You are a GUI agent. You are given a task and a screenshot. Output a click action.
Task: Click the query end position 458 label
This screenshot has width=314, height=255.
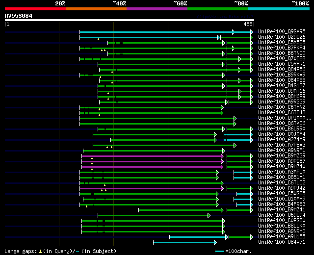click(x=248, y=24)
